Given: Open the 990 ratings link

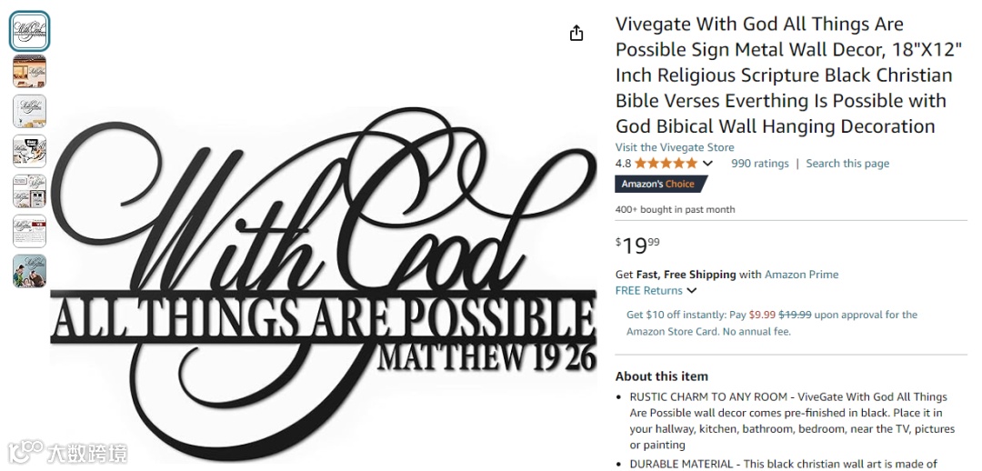Looking at the screenshot, I should point(759,164).
